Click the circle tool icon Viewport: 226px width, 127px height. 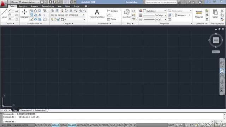[10, 15]
